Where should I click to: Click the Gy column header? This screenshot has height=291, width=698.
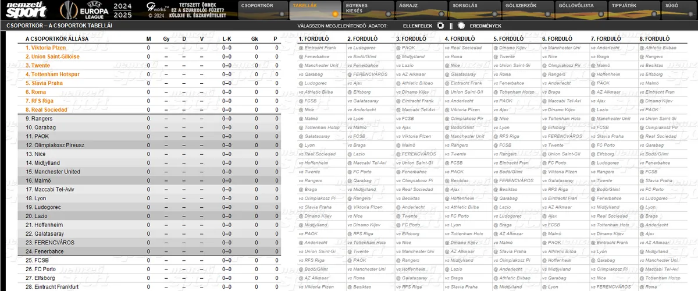click(x=166, y=39)
